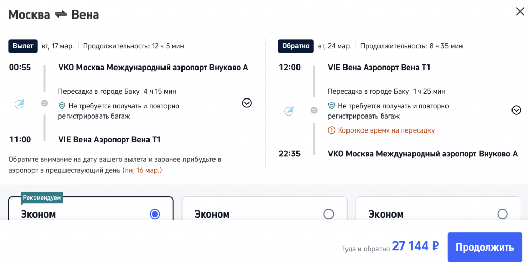Image resolution: width=528 pixels, height=264 pixels.
Task: Click the airline logo on the outbound flight
Action: tap(19, 103)
